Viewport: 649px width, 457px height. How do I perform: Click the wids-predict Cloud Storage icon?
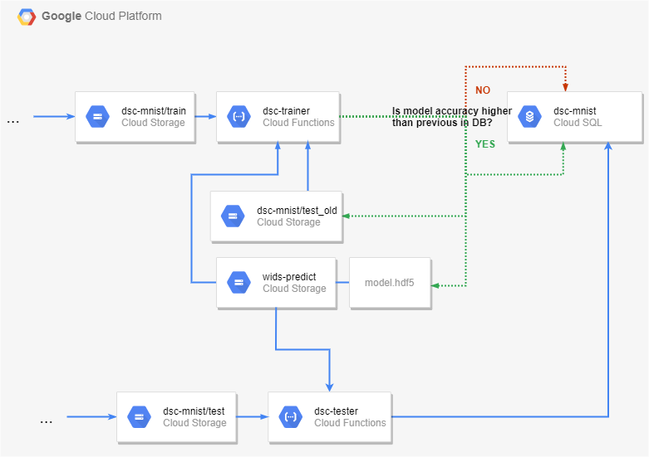(x=238, y=282)
